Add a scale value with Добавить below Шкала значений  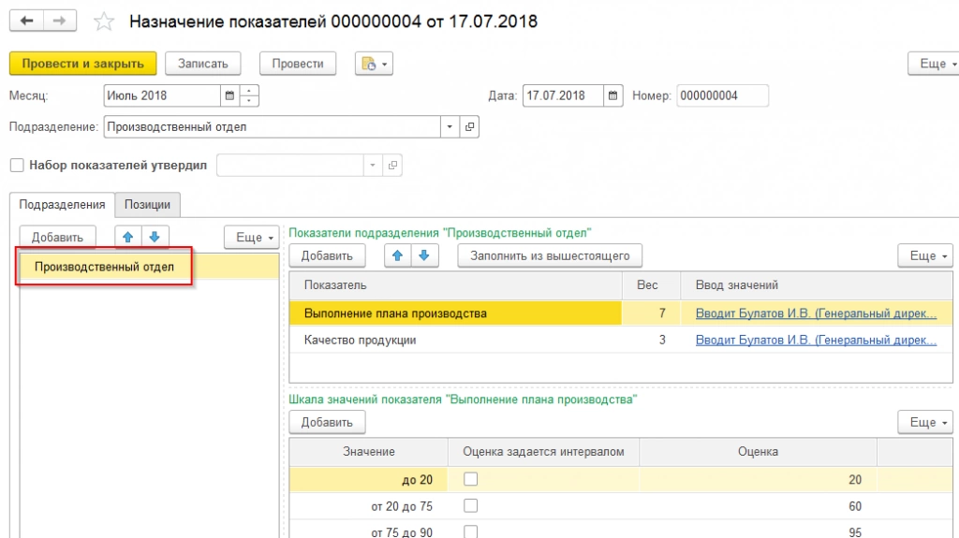click(x=327, y=423)
